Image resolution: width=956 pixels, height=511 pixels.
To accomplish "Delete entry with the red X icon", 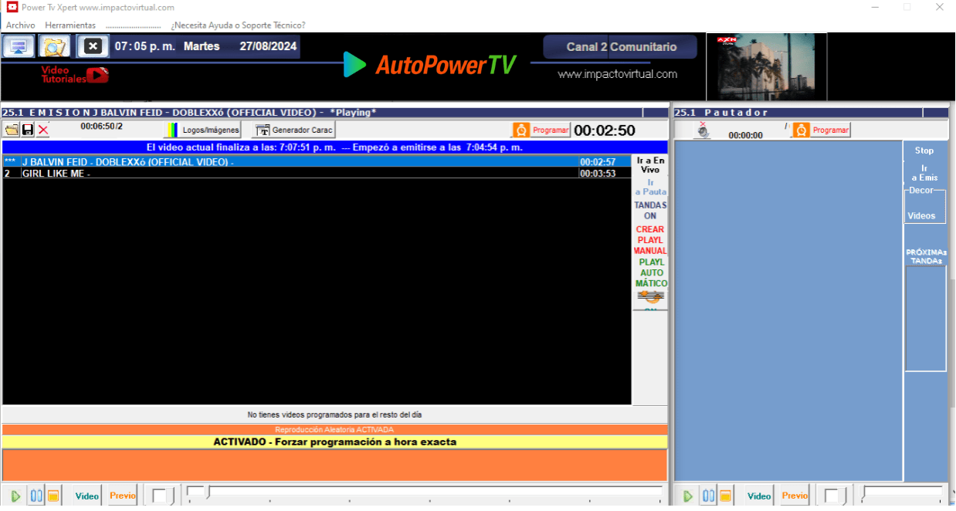I will coord(43,130).
